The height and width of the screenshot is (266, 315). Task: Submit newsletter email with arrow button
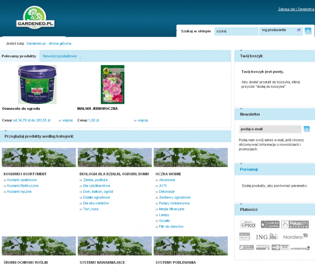(x=307, y=129)
